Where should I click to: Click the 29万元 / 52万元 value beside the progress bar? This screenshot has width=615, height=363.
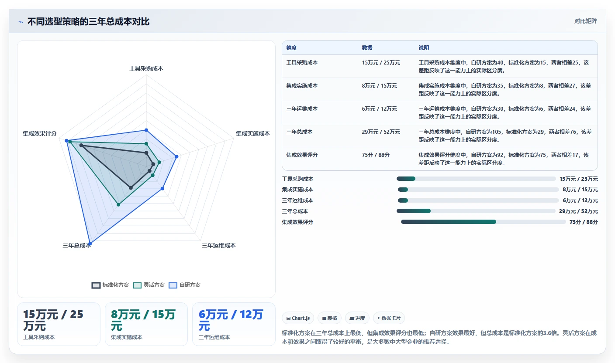coord(578,211)
